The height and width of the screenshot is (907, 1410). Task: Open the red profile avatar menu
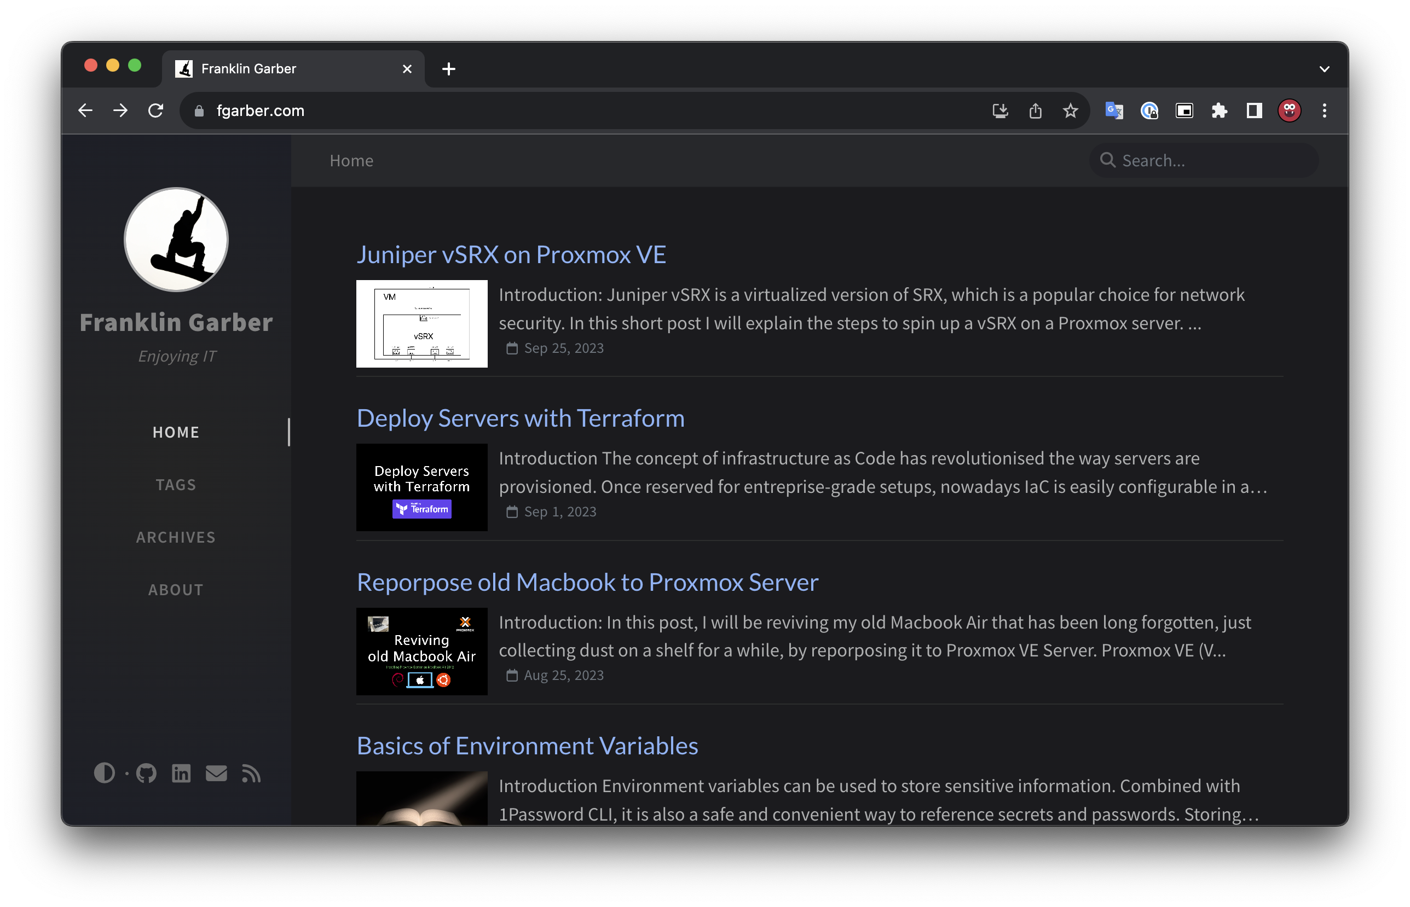coord(1288,111)
